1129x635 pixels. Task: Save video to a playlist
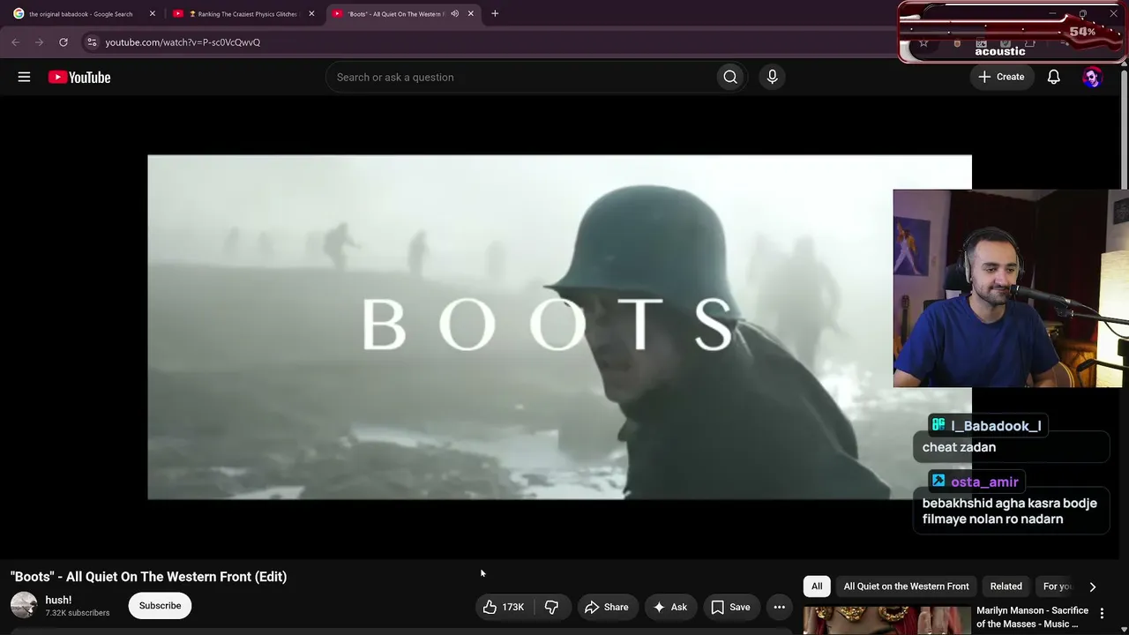coord(730,607)
